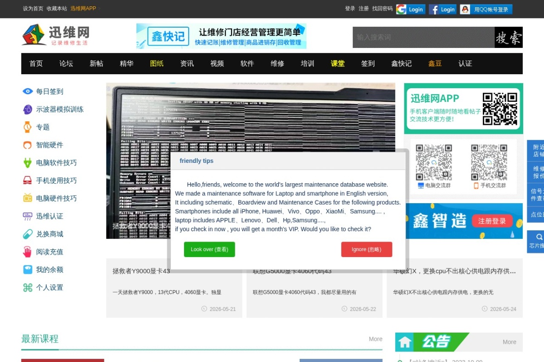Click the red icon beside 手机使用技巧
The width and height of the screenshot is (544, 362).
click(x=28, y=181)
